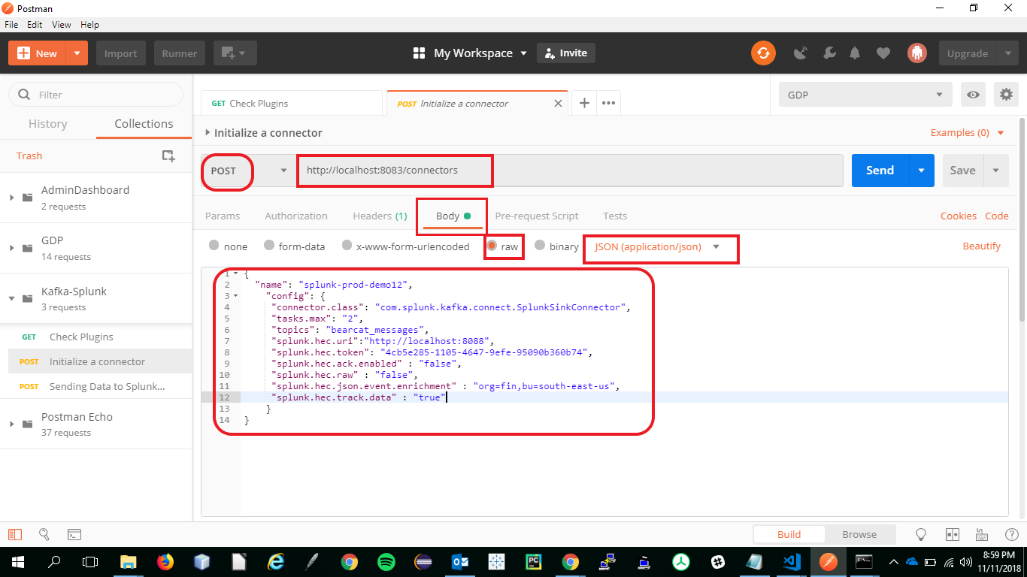
Task: Close the Initialize a connector tab
Action: tap(558, 104)
